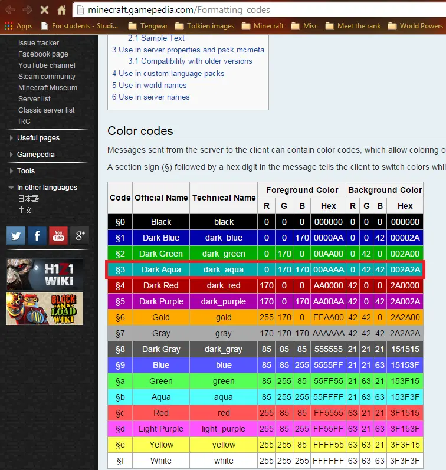The image size is (446, 470).
Task: Open the Minecraft Museum link
Action: tap(48, 88)
